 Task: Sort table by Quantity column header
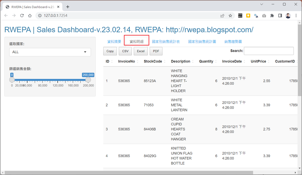[206, 61]
